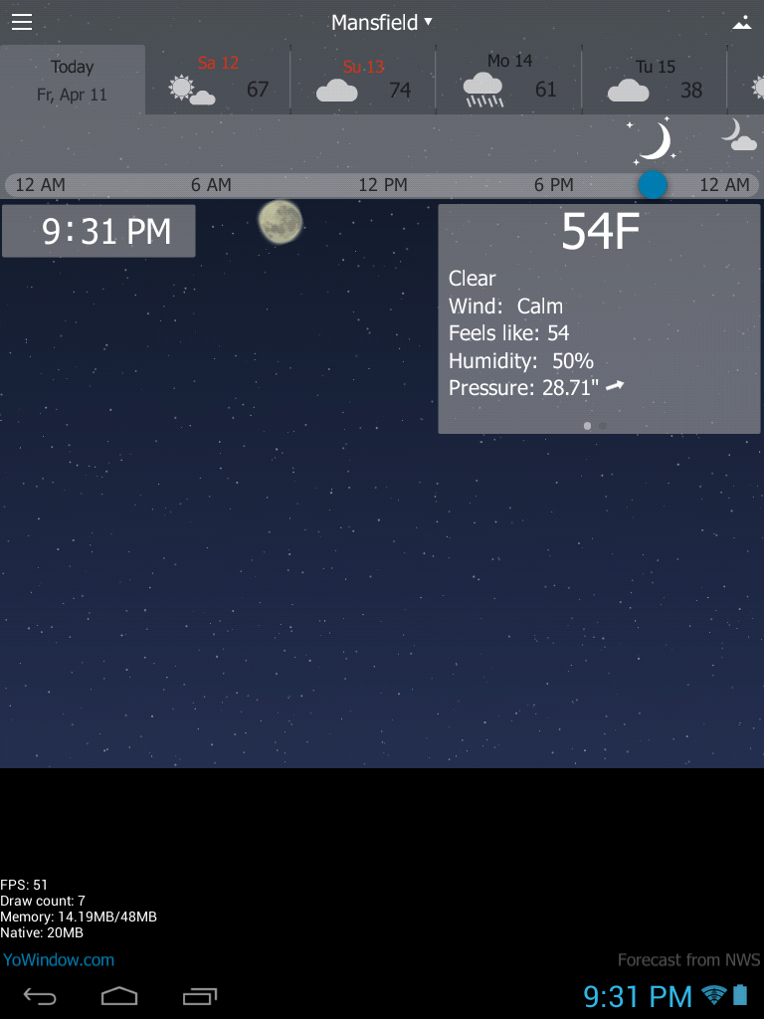
Task: Open the hamburger menu
Action: [22, 23]
